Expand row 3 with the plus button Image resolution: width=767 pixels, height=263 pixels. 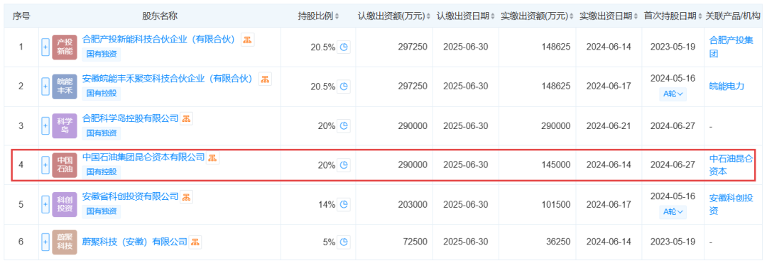point(45,125)
